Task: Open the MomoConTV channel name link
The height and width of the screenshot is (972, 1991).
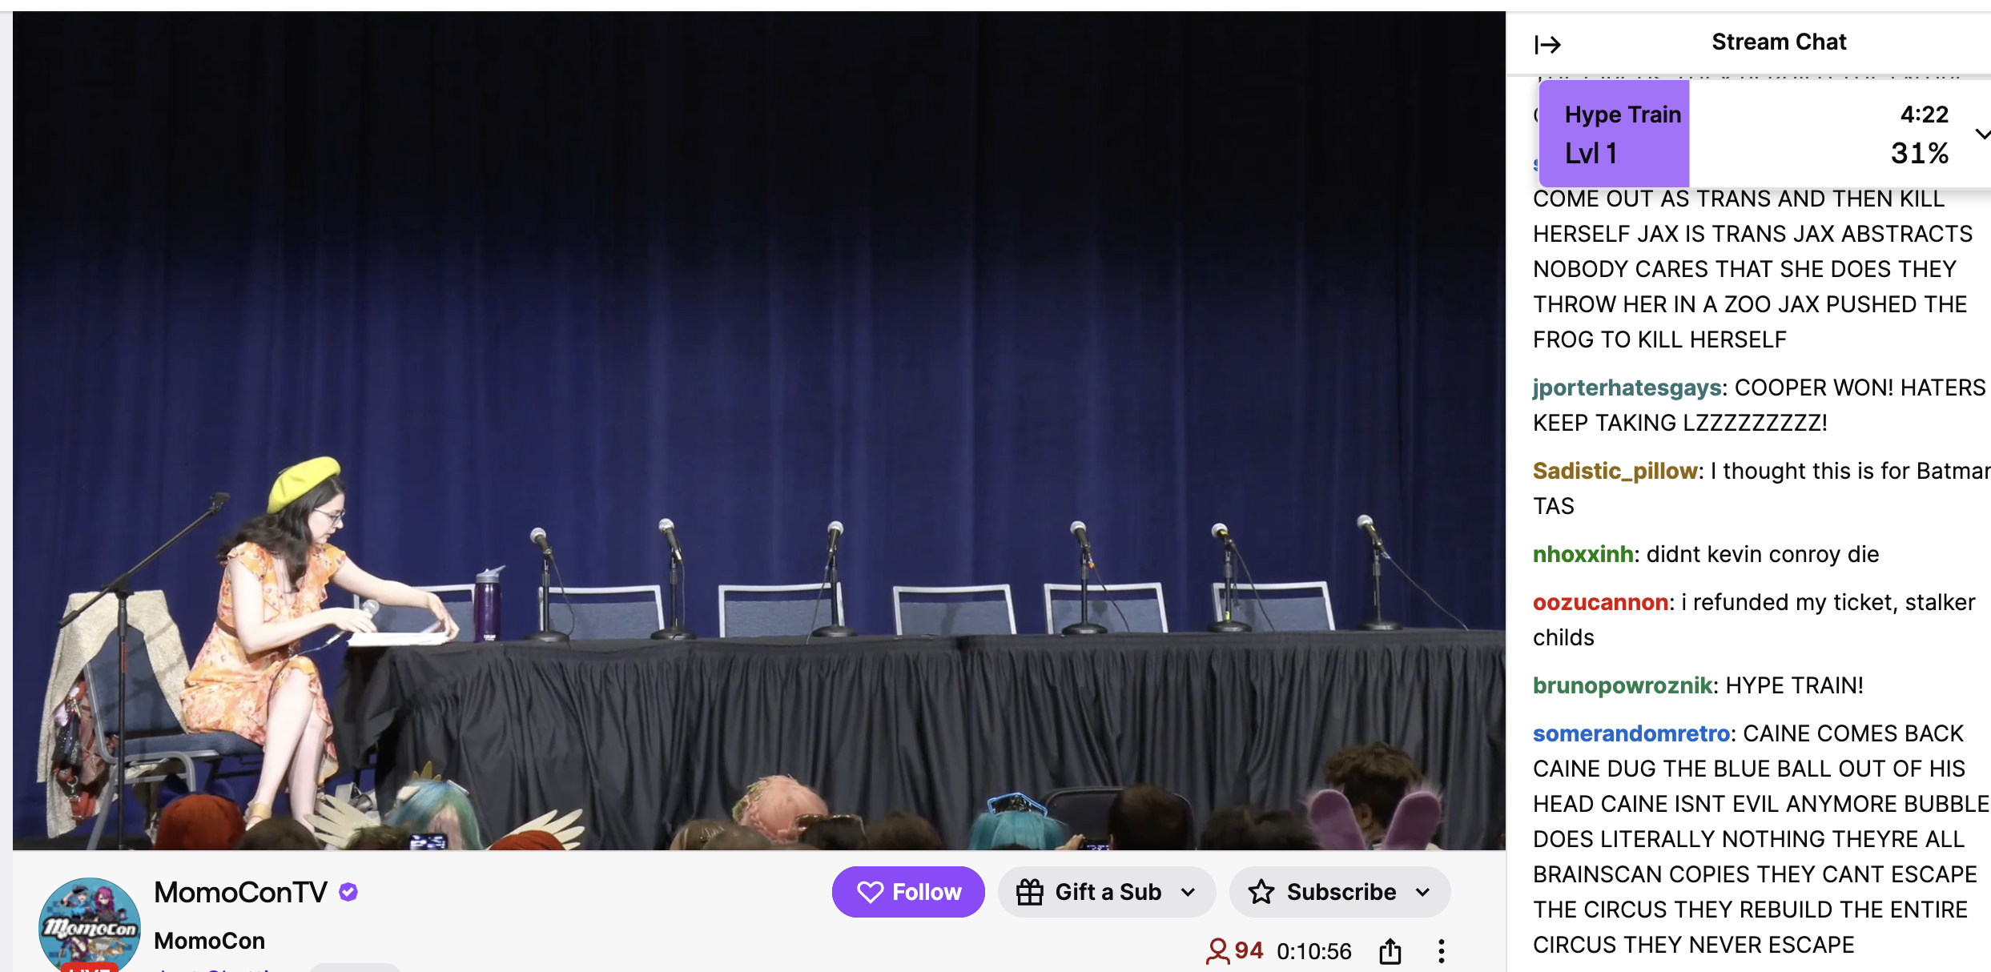Action: (x=240, y=892)
